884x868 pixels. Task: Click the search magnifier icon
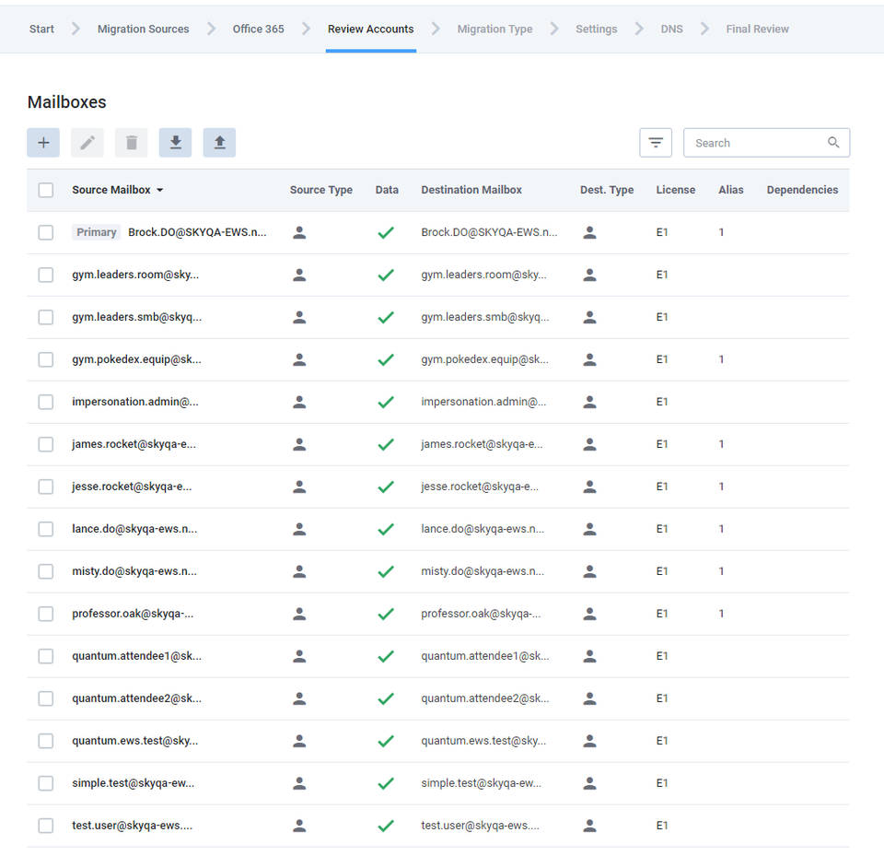833,143
